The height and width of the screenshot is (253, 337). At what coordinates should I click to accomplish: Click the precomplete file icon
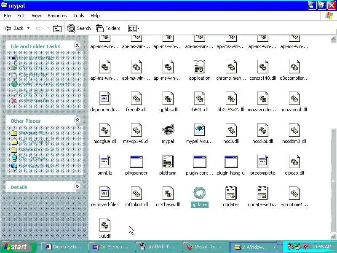pos(262,161)
